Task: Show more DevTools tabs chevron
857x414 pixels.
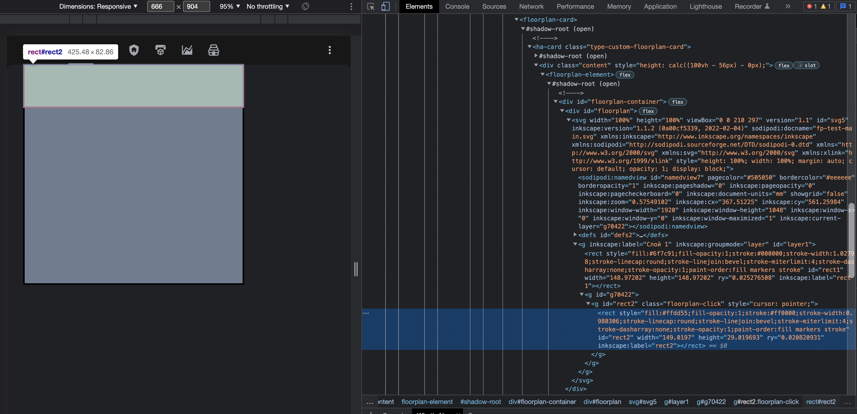Action: coord(787,6)
